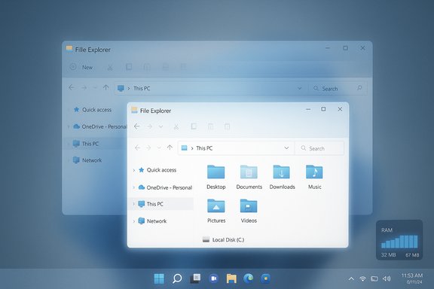Open File Explorer from the taskbar

tap(231, 278)
